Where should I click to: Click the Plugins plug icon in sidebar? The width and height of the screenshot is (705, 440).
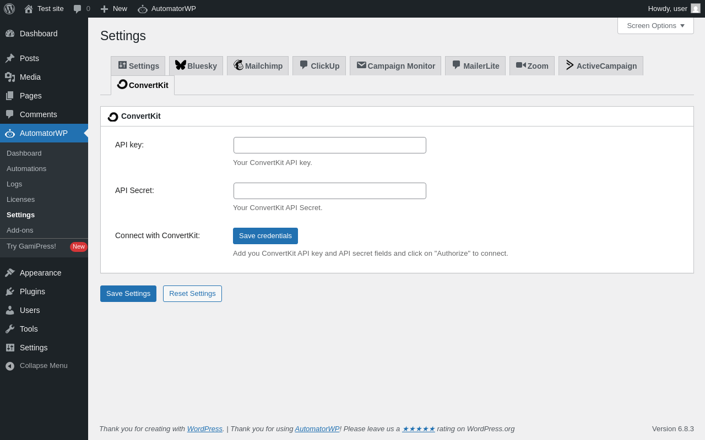click(10, 291)
